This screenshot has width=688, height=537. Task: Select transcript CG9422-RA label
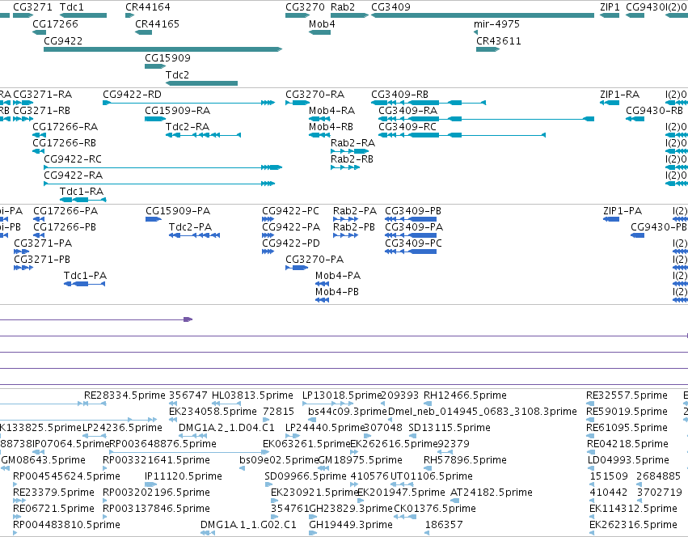(x=74, y=175)
